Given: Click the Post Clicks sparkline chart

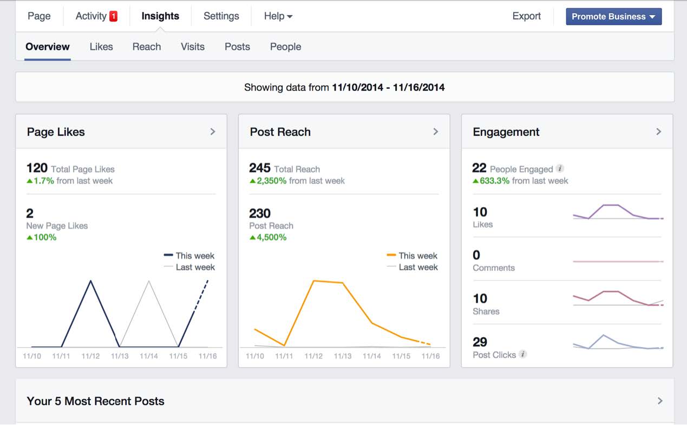Looking at the screenshot, I should [618, 342].
